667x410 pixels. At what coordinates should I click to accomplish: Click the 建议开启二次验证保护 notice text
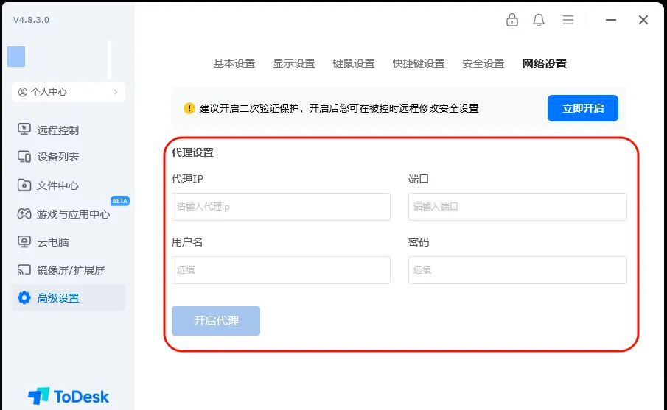339,108
